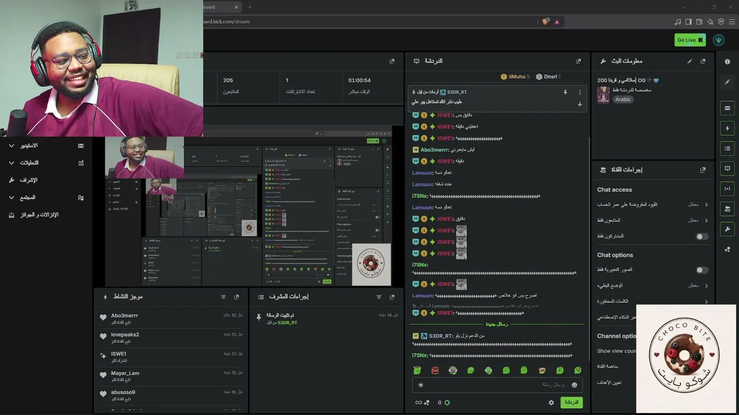Open chat settings gear icon
The image size is (739, 415).
tap(551, 402)
